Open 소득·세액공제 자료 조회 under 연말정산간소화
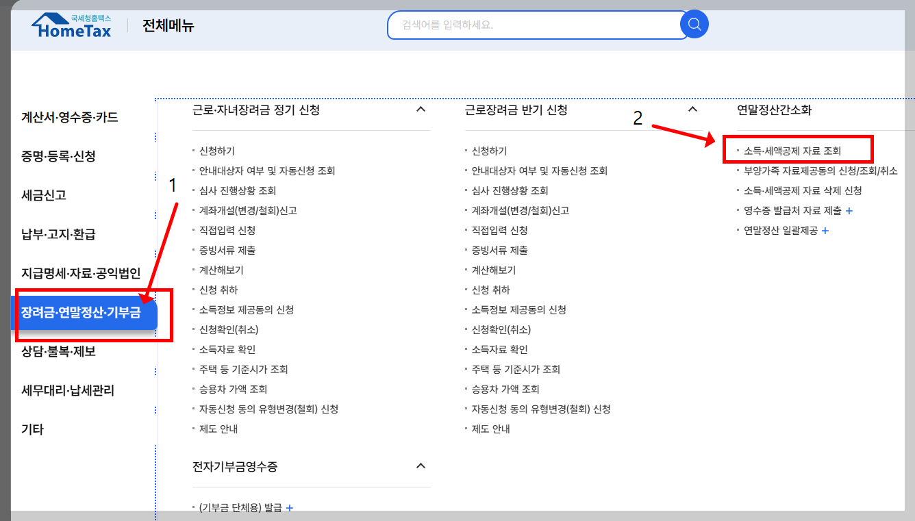Screen dimensions: 915x521 coord(794,150)
